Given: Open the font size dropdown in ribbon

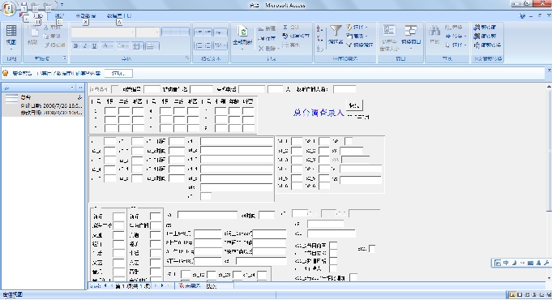Looking at the screenshot, I should tap(148, 32).
